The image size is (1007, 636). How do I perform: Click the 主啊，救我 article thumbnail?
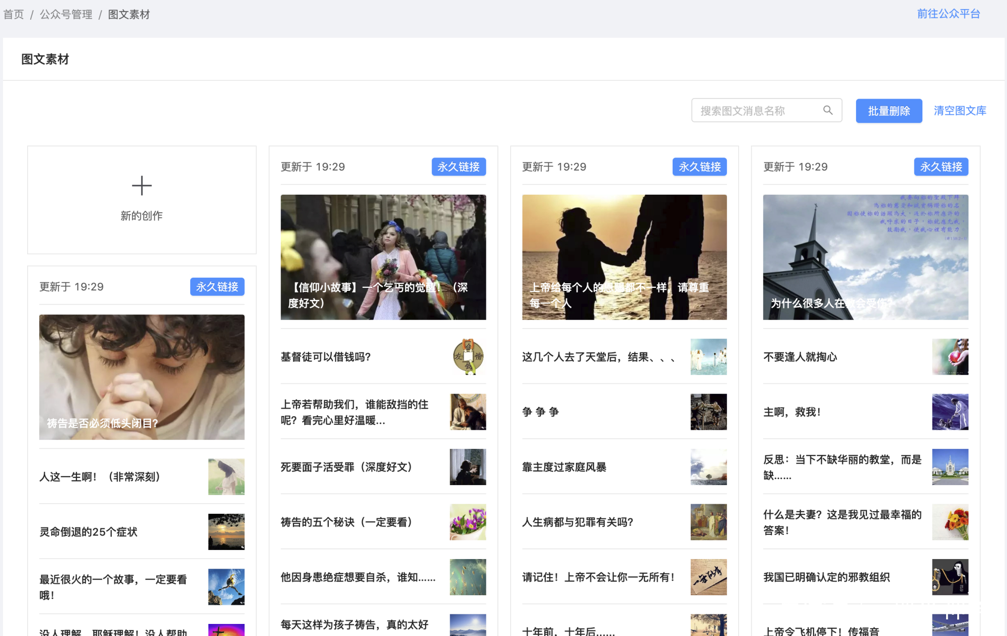pos(950,412)
